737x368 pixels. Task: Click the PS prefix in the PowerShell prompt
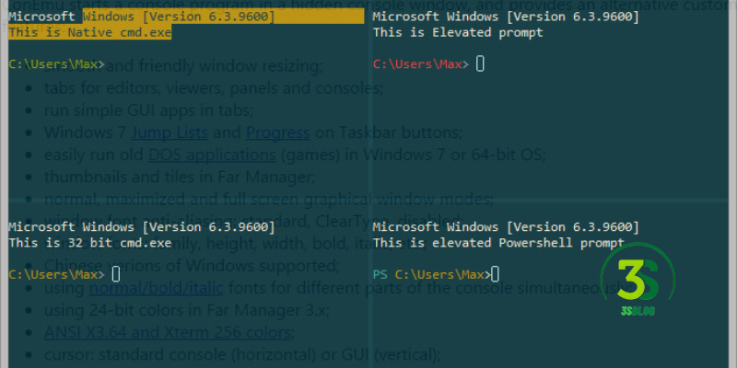click(x=380, y=274)
